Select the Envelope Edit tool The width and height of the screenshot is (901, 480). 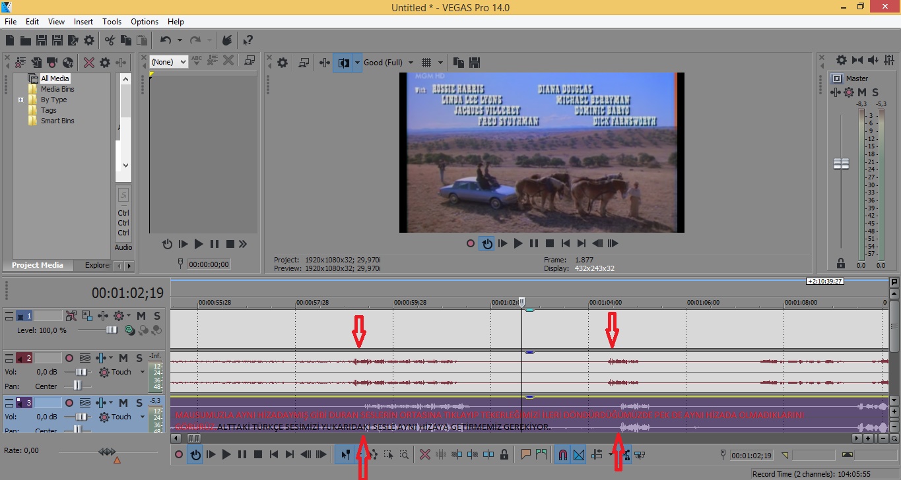(372, 454)
